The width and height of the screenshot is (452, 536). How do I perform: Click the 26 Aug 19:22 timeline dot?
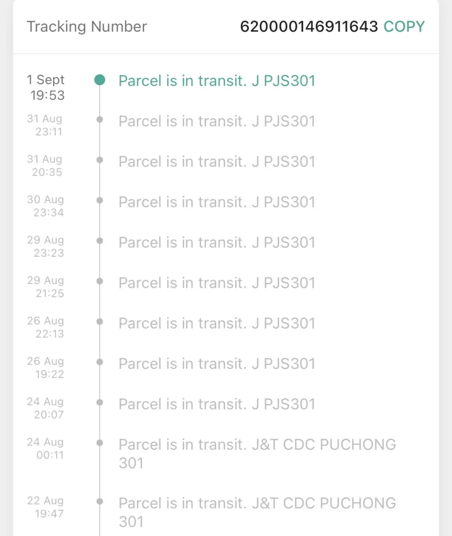point(100,362)
